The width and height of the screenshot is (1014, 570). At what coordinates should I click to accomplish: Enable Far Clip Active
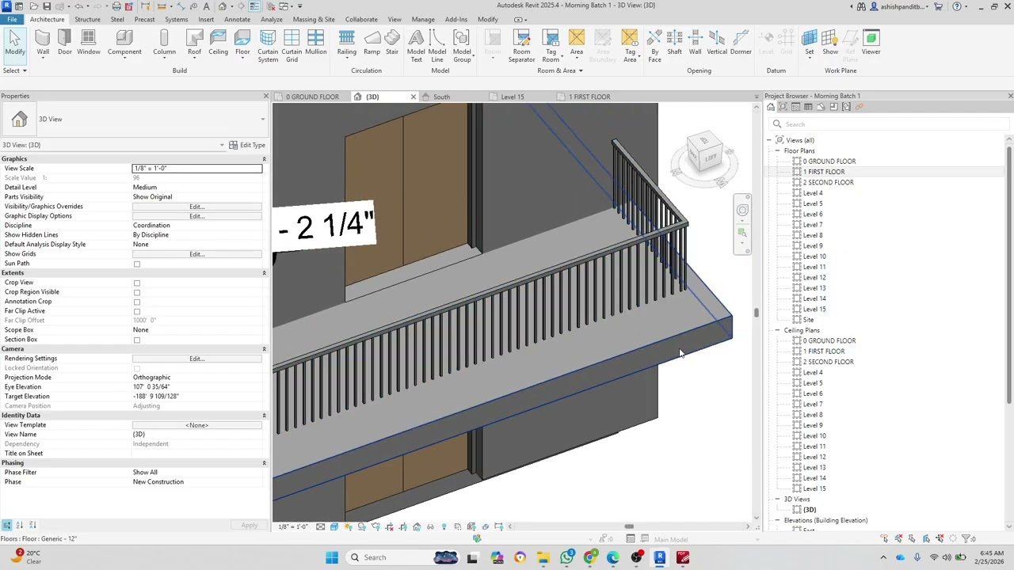(137, 311)
